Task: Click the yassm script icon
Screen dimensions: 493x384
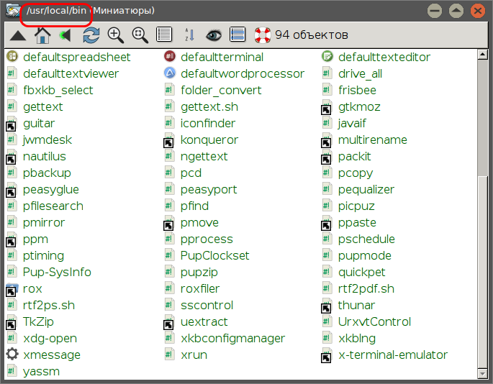Action: 12,371
